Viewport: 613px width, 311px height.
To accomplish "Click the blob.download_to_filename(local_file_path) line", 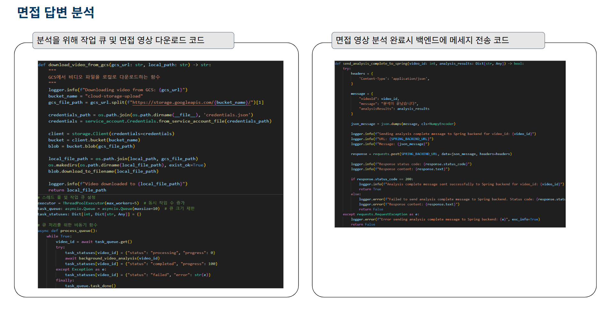I will click(103, 171).
